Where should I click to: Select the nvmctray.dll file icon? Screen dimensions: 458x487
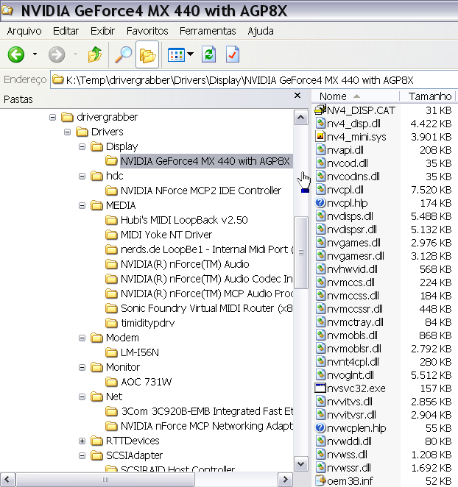click(x=320, y=322)
